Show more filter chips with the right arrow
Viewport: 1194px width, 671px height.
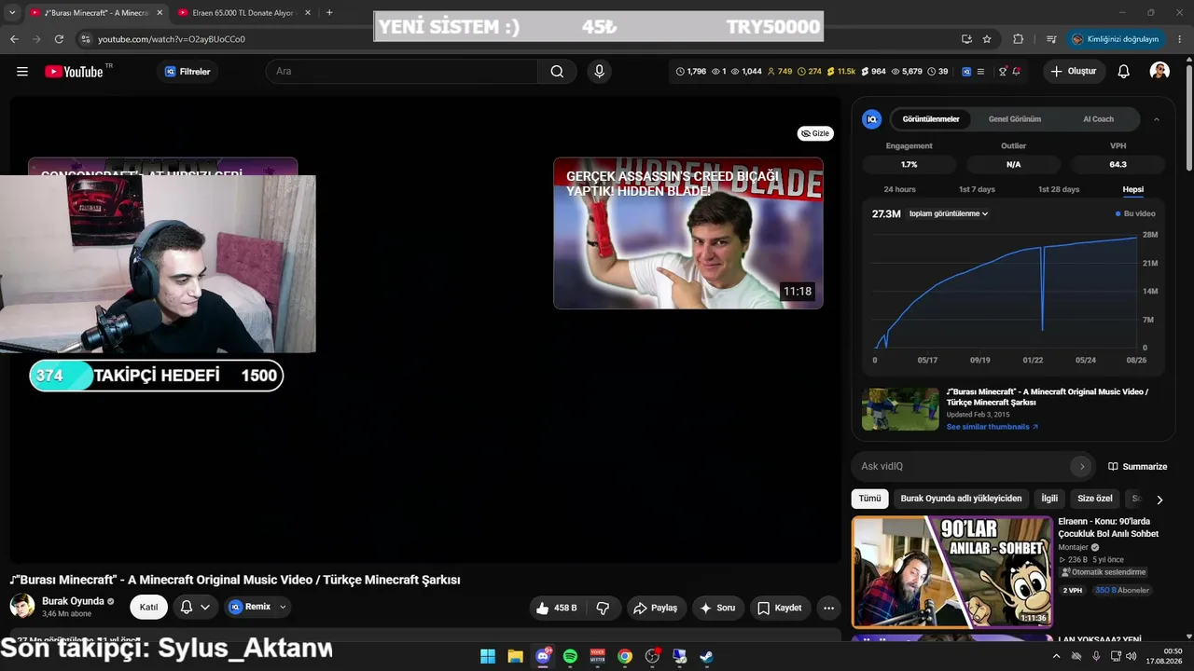(x=1159, y=500)
